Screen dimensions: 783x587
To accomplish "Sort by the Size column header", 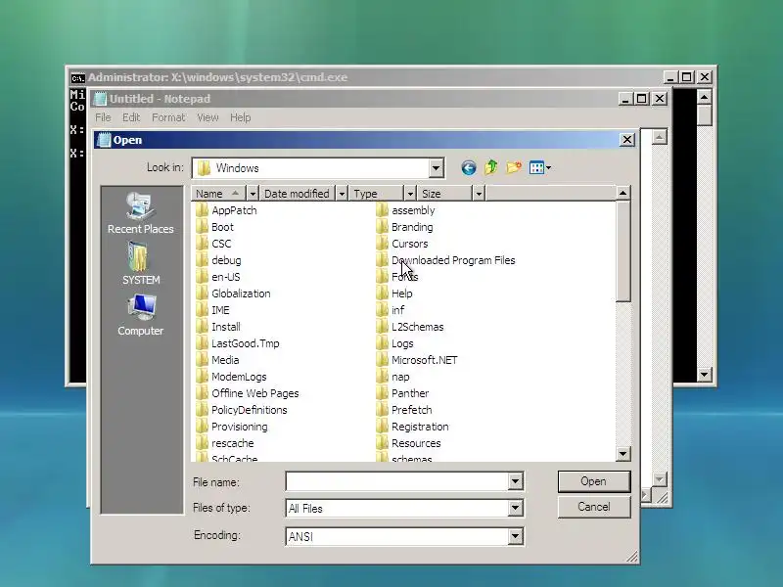I will 444,193.
